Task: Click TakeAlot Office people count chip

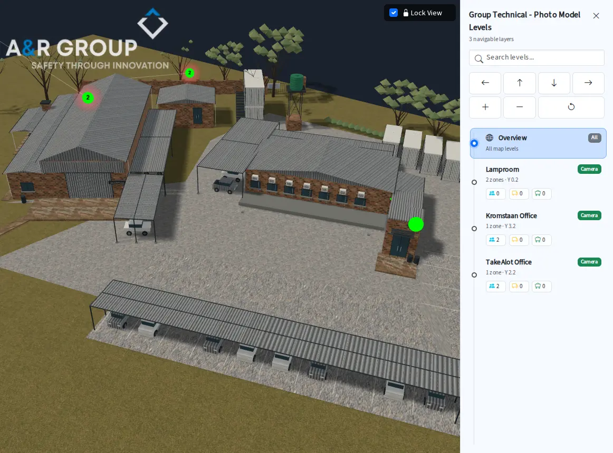Action: (495, 286)
